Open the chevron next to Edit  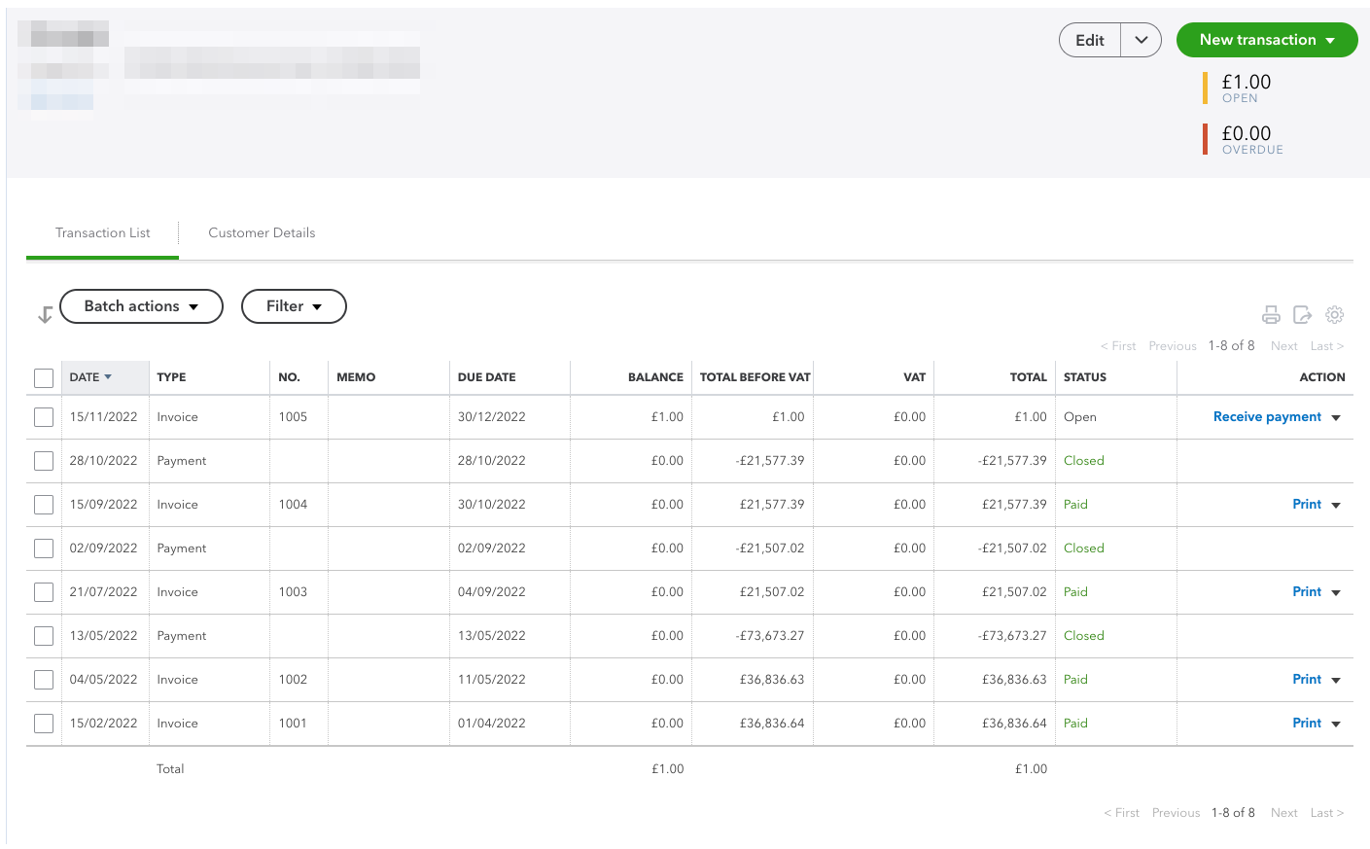1141,40
